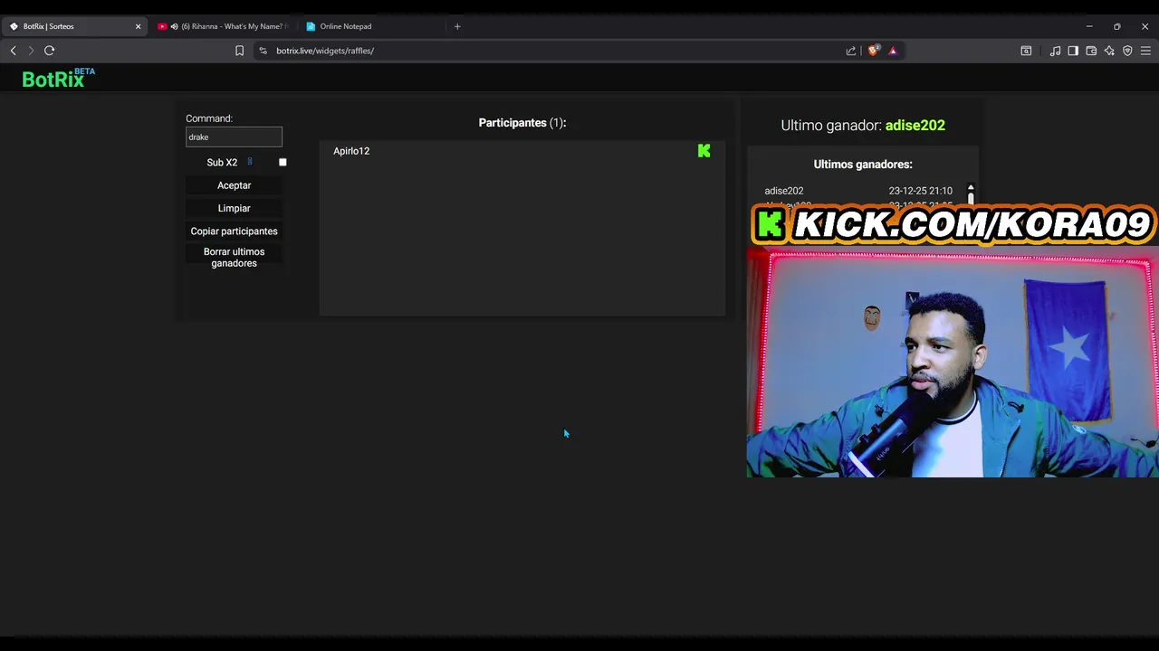Switch to the BotRix | Sorteos tab
This screenshot has width=1159, height=651.
click(x=74, y=26)
